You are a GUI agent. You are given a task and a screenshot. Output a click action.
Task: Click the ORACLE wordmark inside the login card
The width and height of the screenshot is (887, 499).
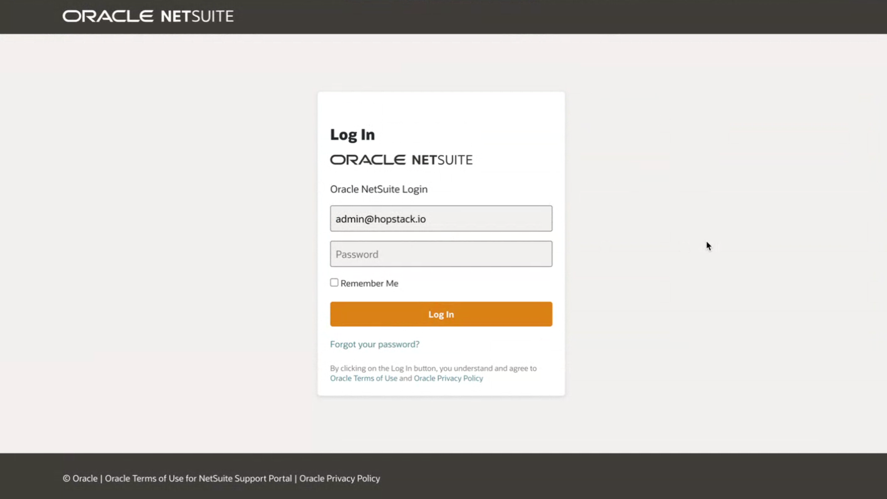click(x=367, y=160)
